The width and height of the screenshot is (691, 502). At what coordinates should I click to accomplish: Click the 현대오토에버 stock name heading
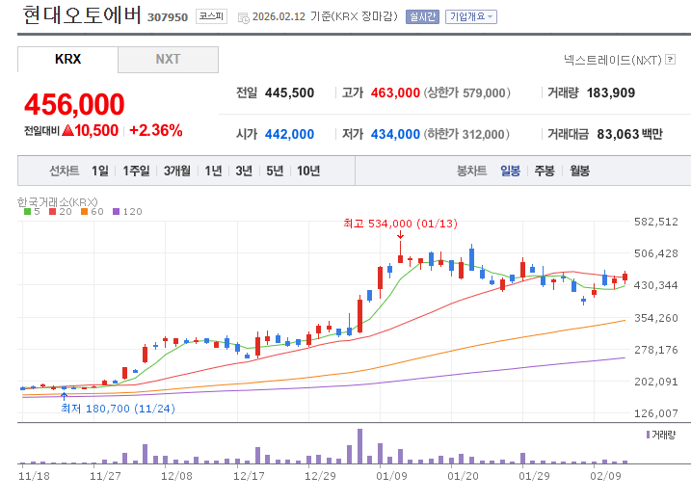[x=82, y=15]
